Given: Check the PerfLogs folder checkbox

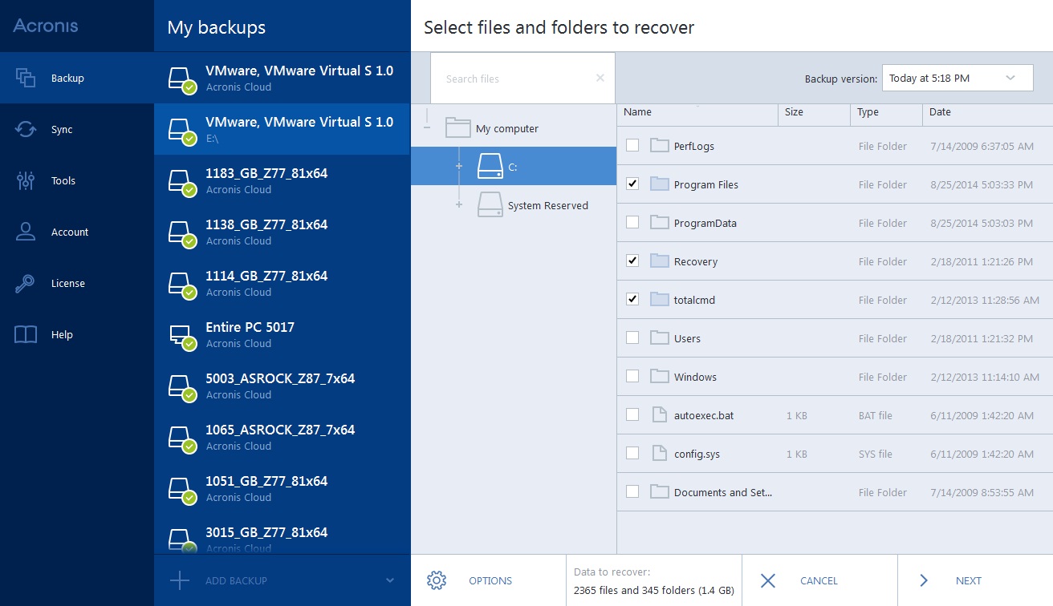Looking at the screenshot, I should pyautogui.click(x=632, y=145).
